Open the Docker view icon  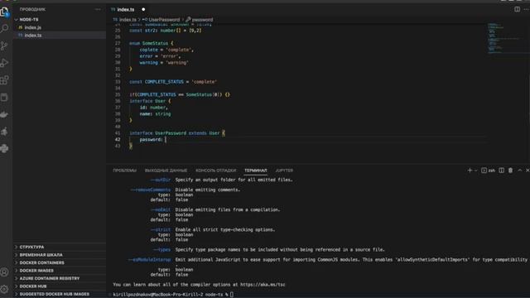click(x=4, y=114)
